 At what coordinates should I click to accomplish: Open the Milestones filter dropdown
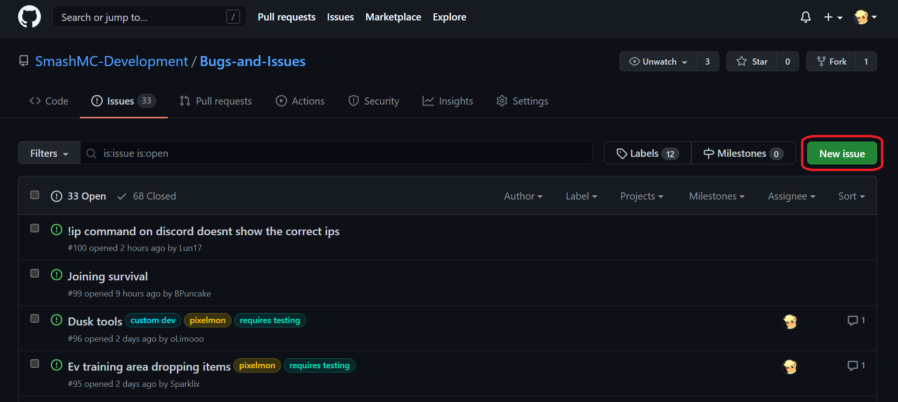point(717,196)
